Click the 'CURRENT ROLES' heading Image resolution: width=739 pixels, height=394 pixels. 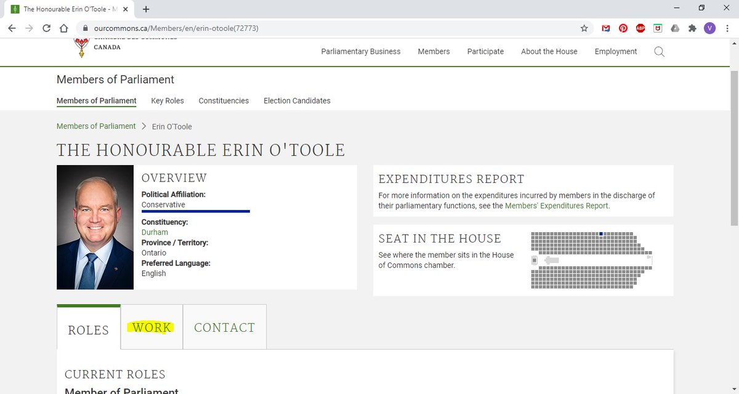click(115, 374)
